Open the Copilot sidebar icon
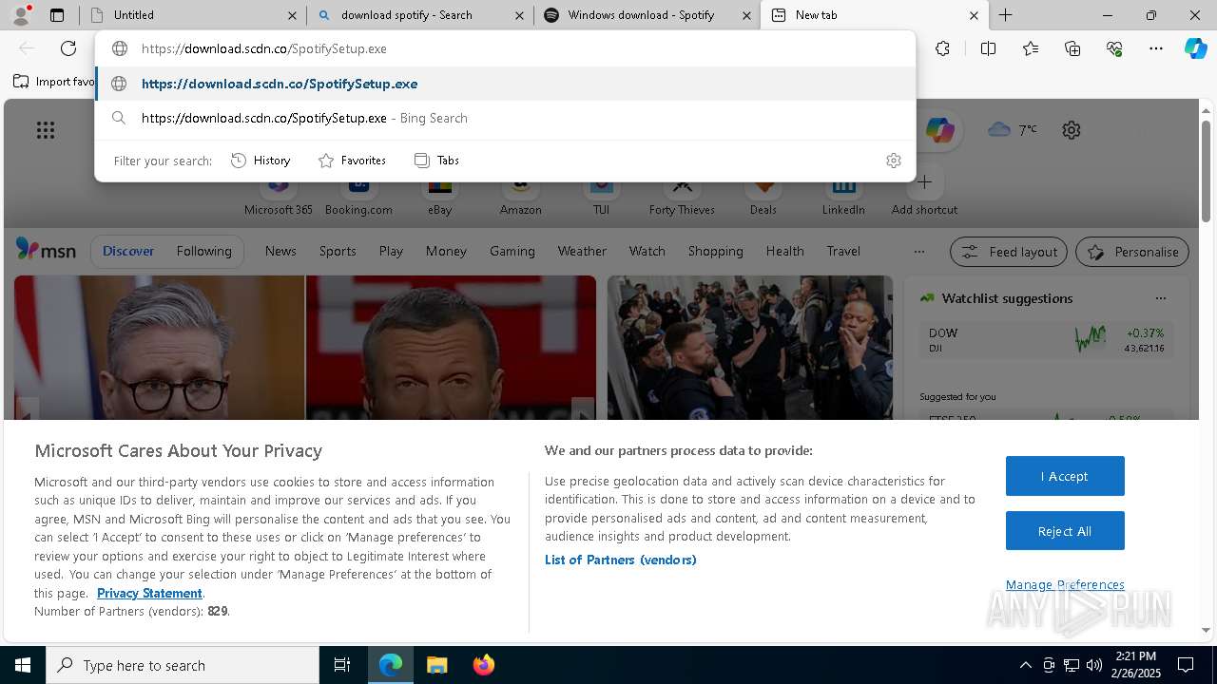 pos(1195,48)
